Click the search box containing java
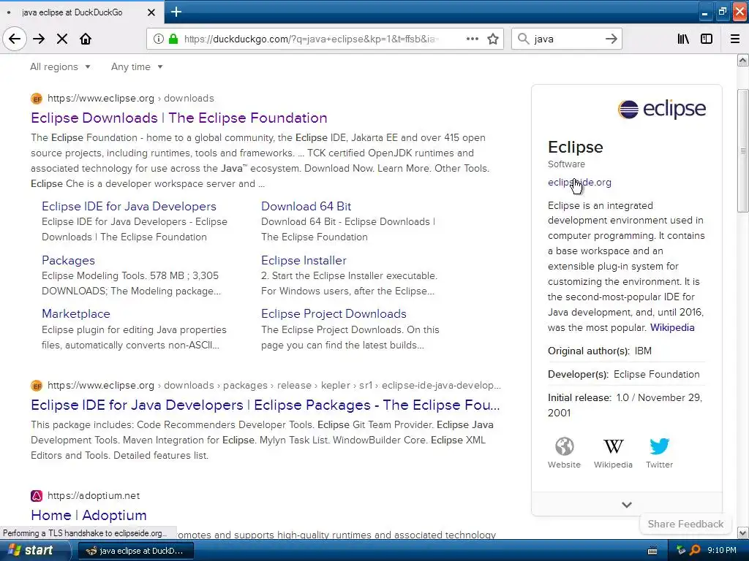 pyautogui.click(x=567, y=39)
